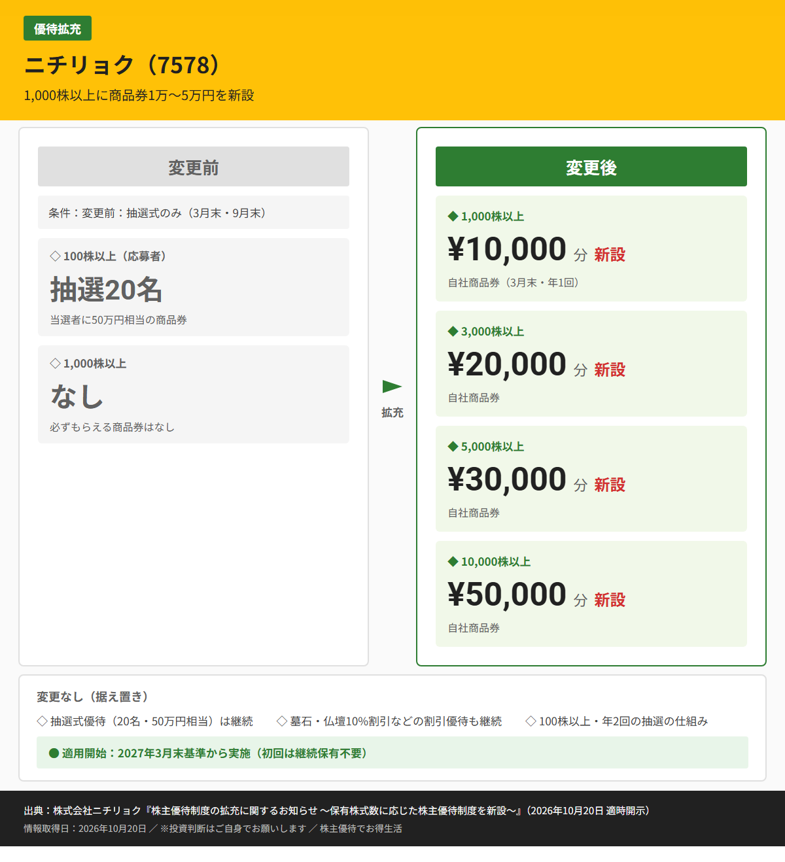The width and height of the screenshot is (785, 862).
Task: Click the 変更なし(据え置き) heading
Action: pos(94,697)
